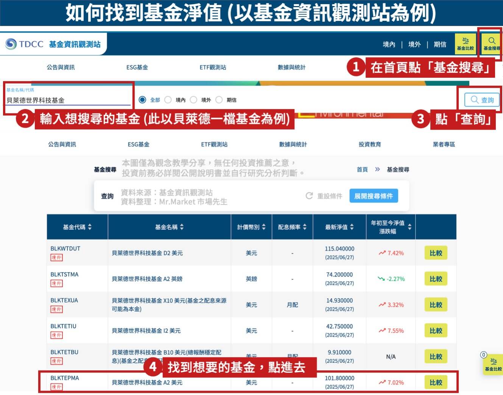Image resolution: width=503 pixels, height=395 pixels.
Task: Click 比較 for 貝萊德世界科技基金 A2 美元
Action: point(436,382)
